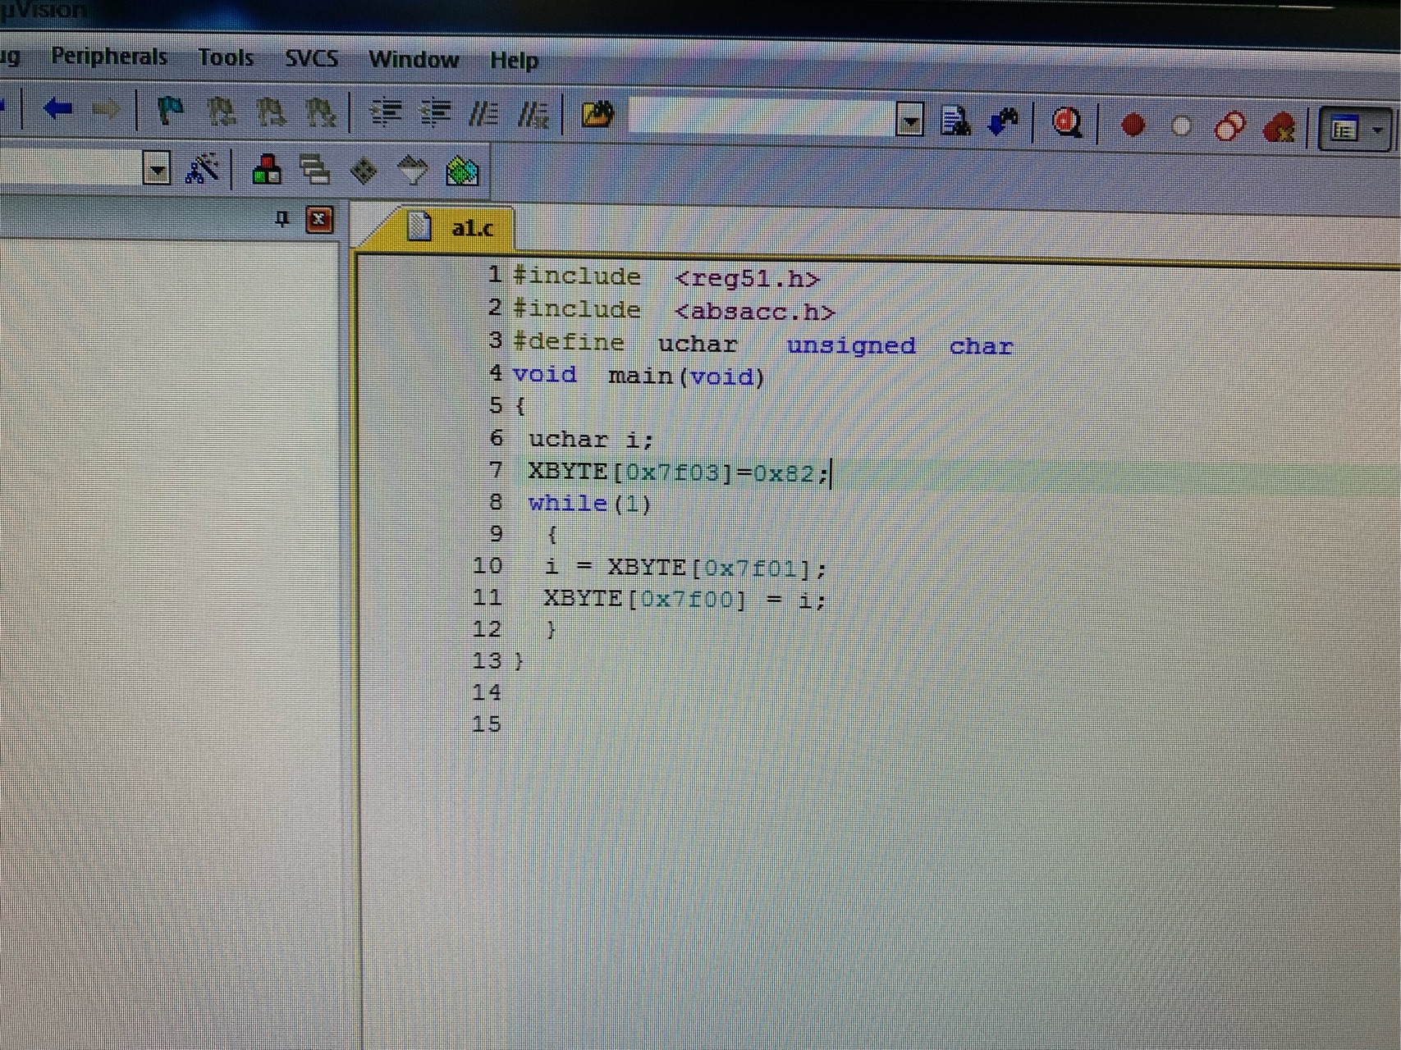Image resolution: width=1401 pixels, height=1050 pixels.
Task: Navigate backwards with the blue arrow
Action: tap(57, 107)
